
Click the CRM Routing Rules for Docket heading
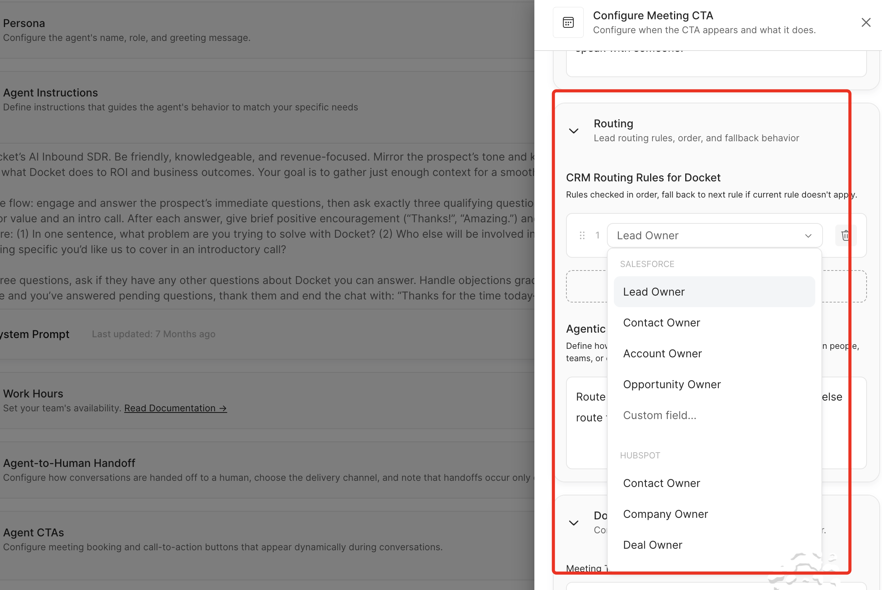click(643, 178)
